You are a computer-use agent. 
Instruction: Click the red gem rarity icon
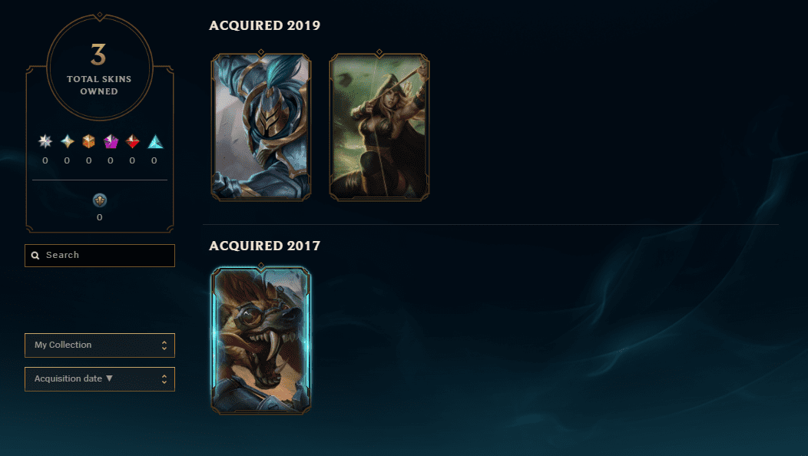pos(132,141)
